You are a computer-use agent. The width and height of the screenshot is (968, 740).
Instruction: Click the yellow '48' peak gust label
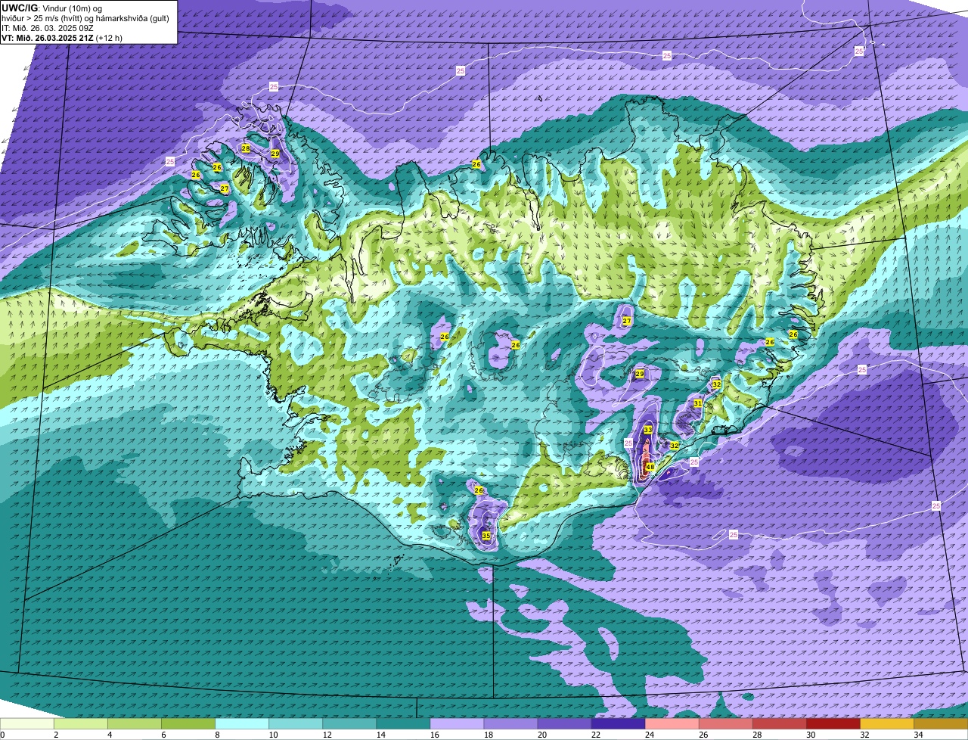[650, 467]
